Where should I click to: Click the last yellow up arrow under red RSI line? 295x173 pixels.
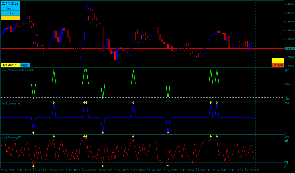click(x=168, y=166)
